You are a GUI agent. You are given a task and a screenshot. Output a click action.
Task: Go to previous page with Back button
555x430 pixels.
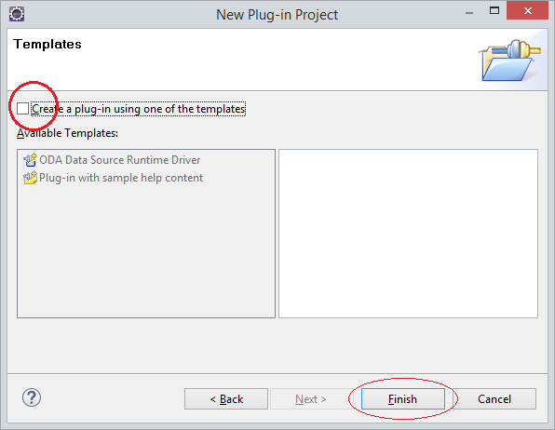pyautogui.click(x=226, y=399)
